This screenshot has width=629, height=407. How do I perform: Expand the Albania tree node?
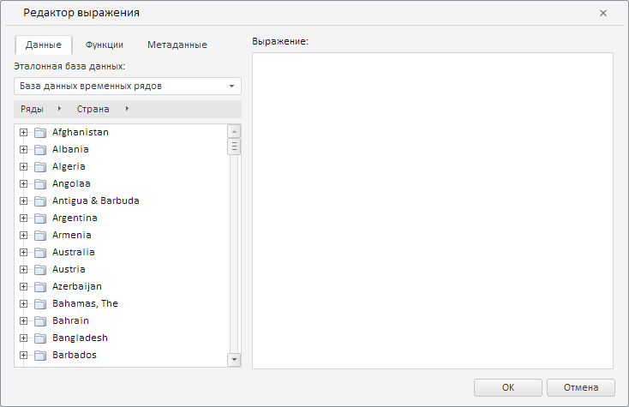pos(24,150)
